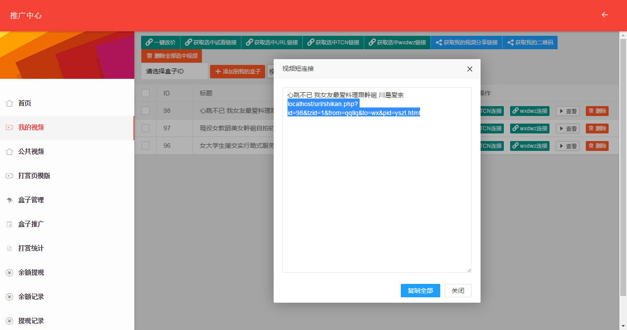Click the yen icon beside 余额提现
This screenshot has height=330, width=627.
pos(9,273)
